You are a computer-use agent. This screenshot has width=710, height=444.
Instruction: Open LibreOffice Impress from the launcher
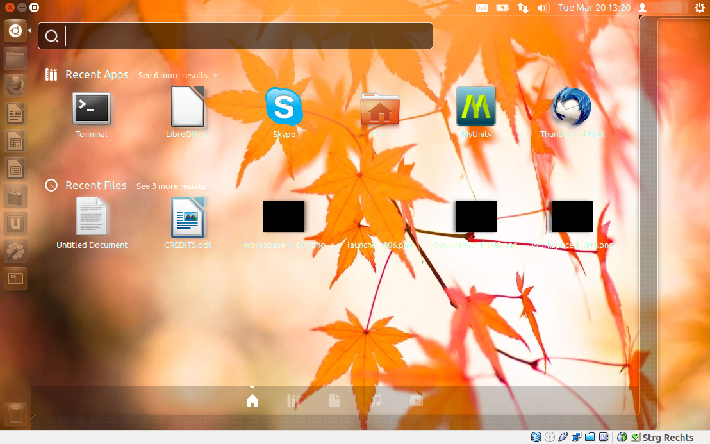coord(15,169)
